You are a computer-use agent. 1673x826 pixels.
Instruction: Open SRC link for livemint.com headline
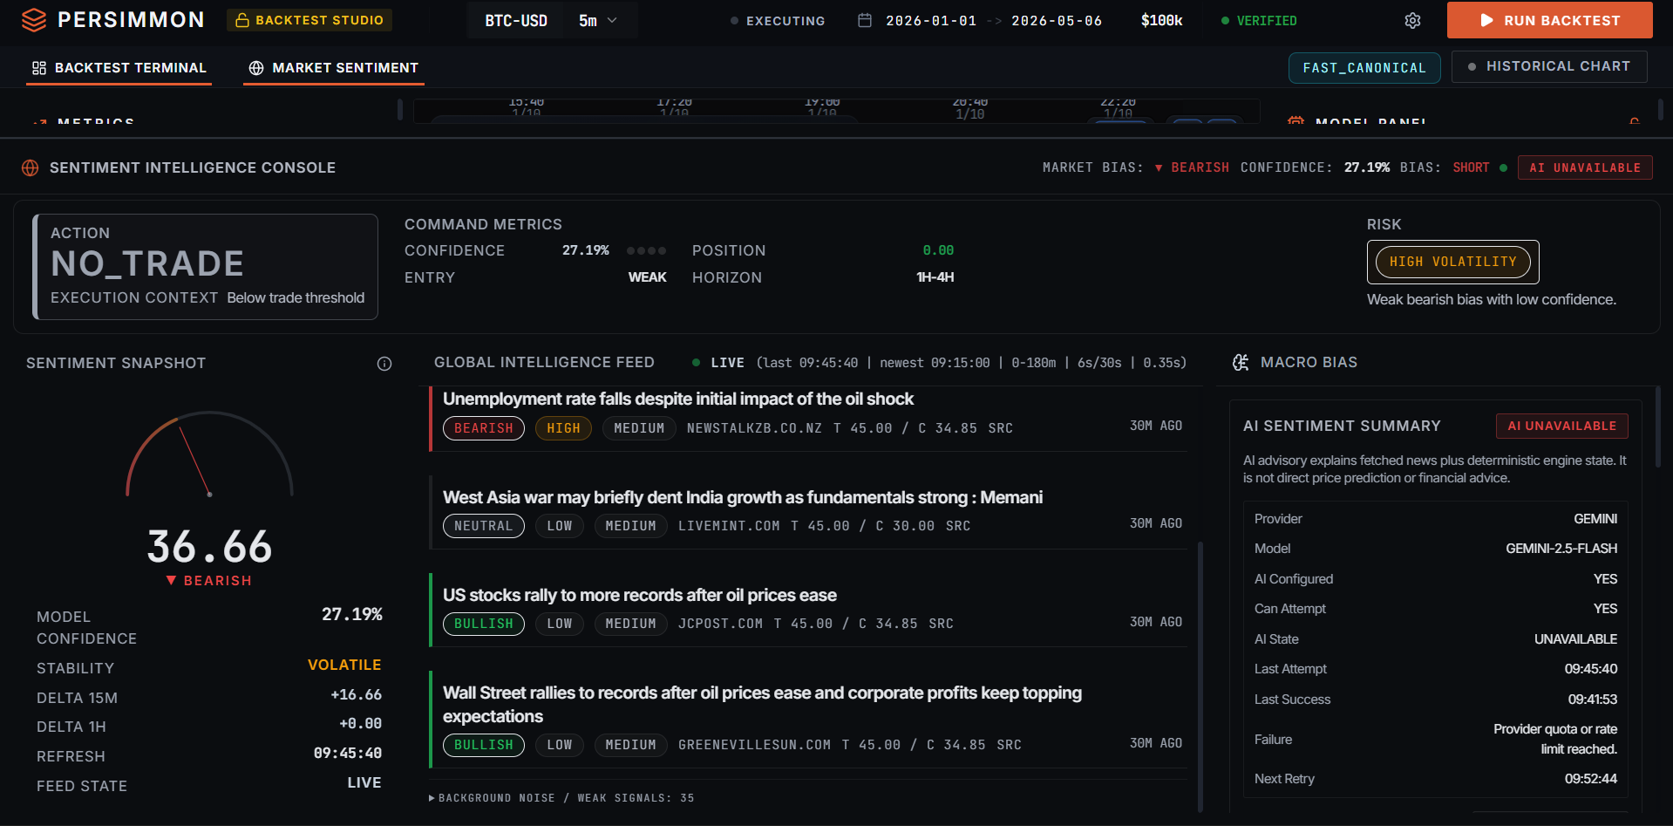pyautogui.click(x=958, y=526)
